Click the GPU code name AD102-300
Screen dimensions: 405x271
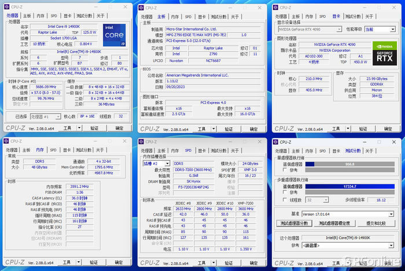(314, 56)
